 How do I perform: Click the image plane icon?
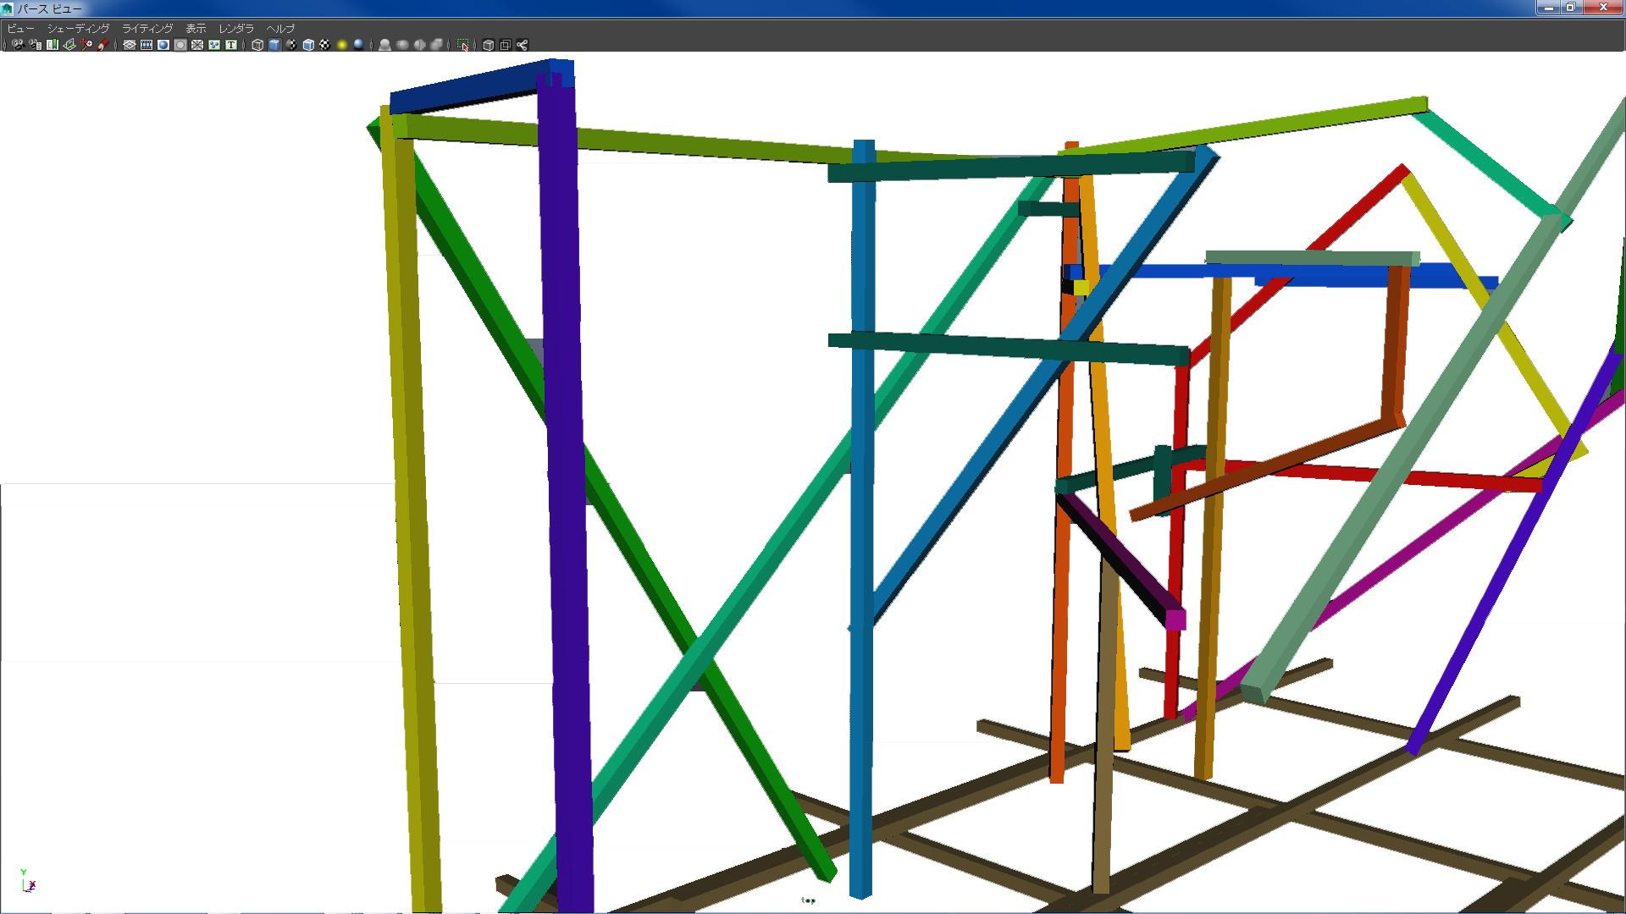click(69, 45)
